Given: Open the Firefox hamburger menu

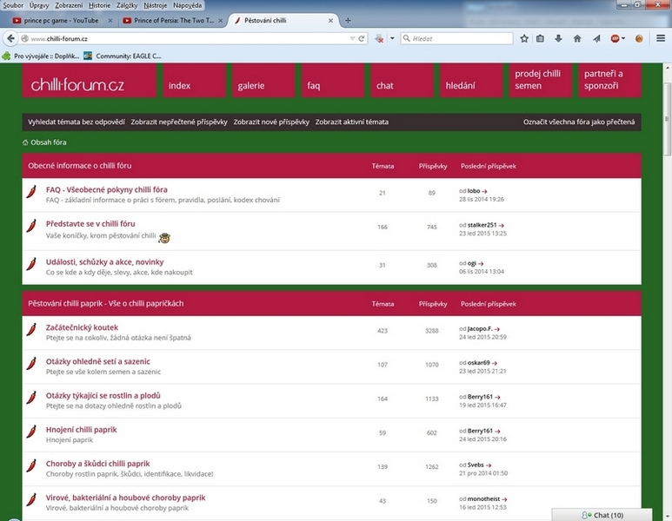Looking at the screenshot, I should 659,38.
